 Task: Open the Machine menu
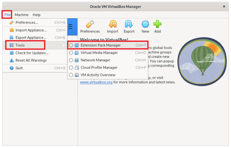pyautogui.click(x=21, y=15)
